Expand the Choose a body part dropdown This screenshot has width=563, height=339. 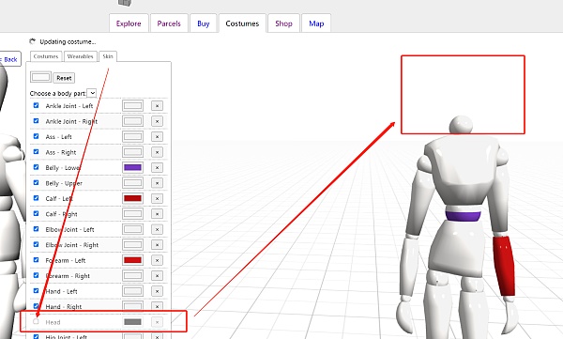tap(92, 93)
